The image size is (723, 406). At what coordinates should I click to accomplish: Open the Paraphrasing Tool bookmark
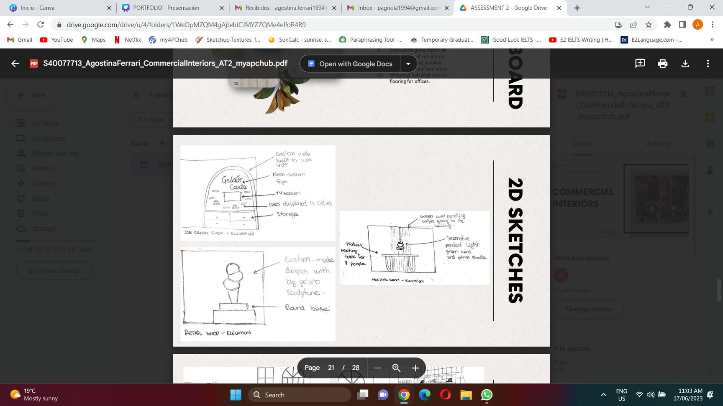[x=371, y=40]
